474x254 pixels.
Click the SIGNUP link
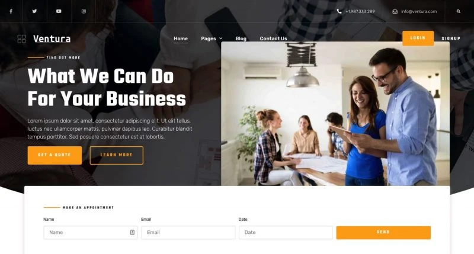(451, 38)
